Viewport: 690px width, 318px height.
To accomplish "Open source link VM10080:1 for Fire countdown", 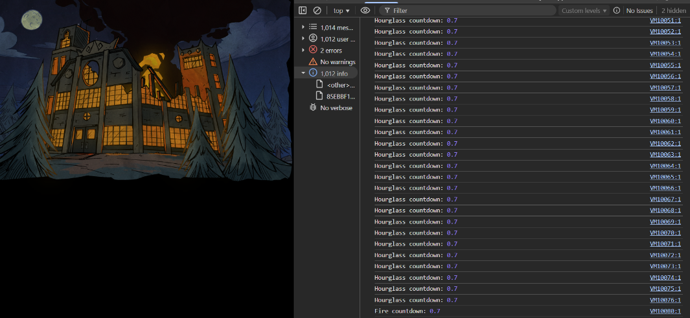I will tap(665, 312).
